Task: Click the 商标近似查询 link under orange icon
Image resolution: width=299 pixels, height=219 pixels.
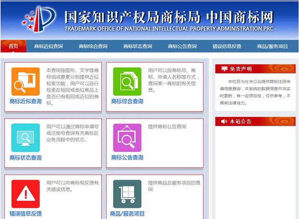Action: [x=25, y=102]
